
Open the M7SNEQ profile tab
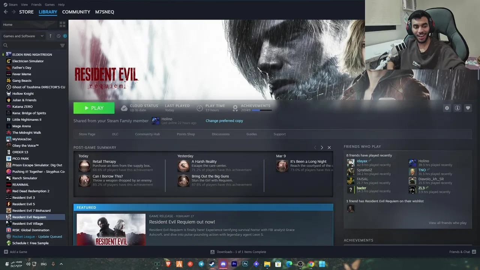coord(105,12)
